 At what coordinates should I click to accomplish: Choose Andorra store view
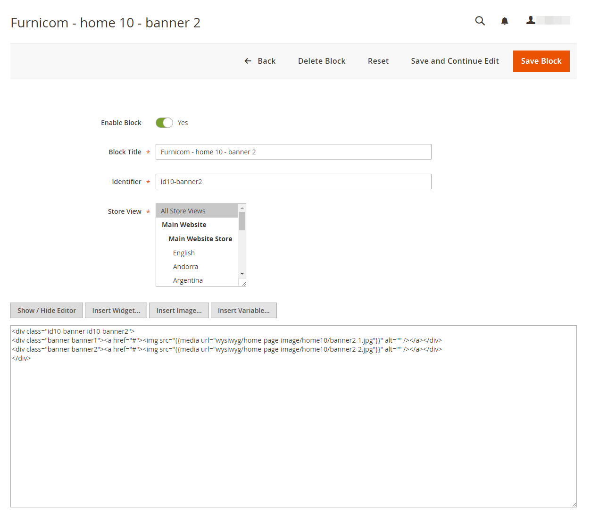(185, 267)
